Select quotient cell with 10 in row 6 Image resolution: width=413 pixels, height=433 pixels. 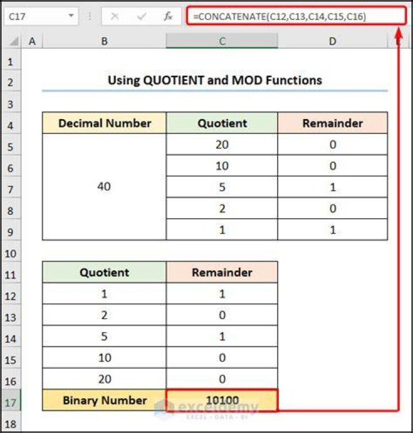[x=222, y=166]
